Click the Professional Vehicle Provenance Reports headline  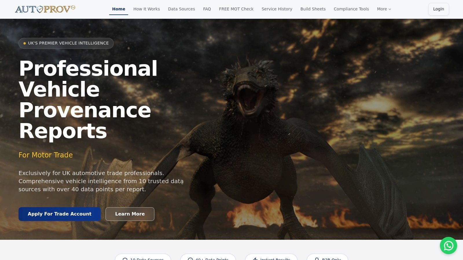[x=88, y=100]
